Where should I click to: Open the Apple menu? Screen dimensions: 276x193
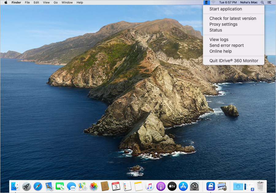(6, 2)
